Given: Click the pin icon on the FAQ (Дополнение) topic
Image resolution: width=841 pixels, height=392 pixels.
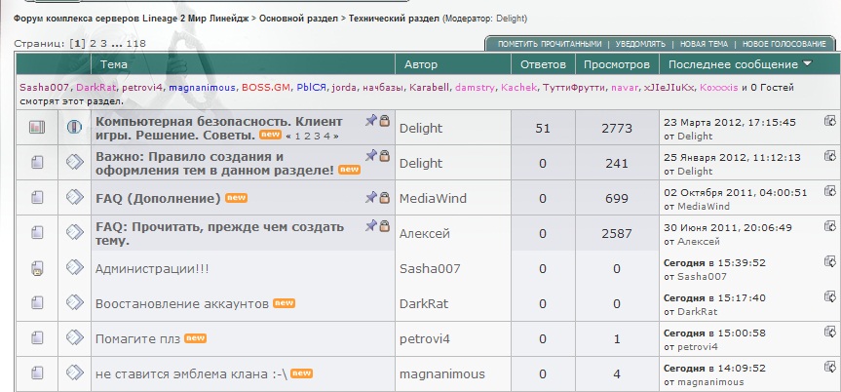Looking at the screenshot, I should [371, 191].
